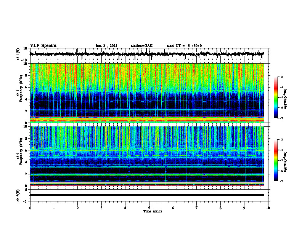Select the "Time (min)" x-axis label
302x233 pixels.
click(153, 211)
